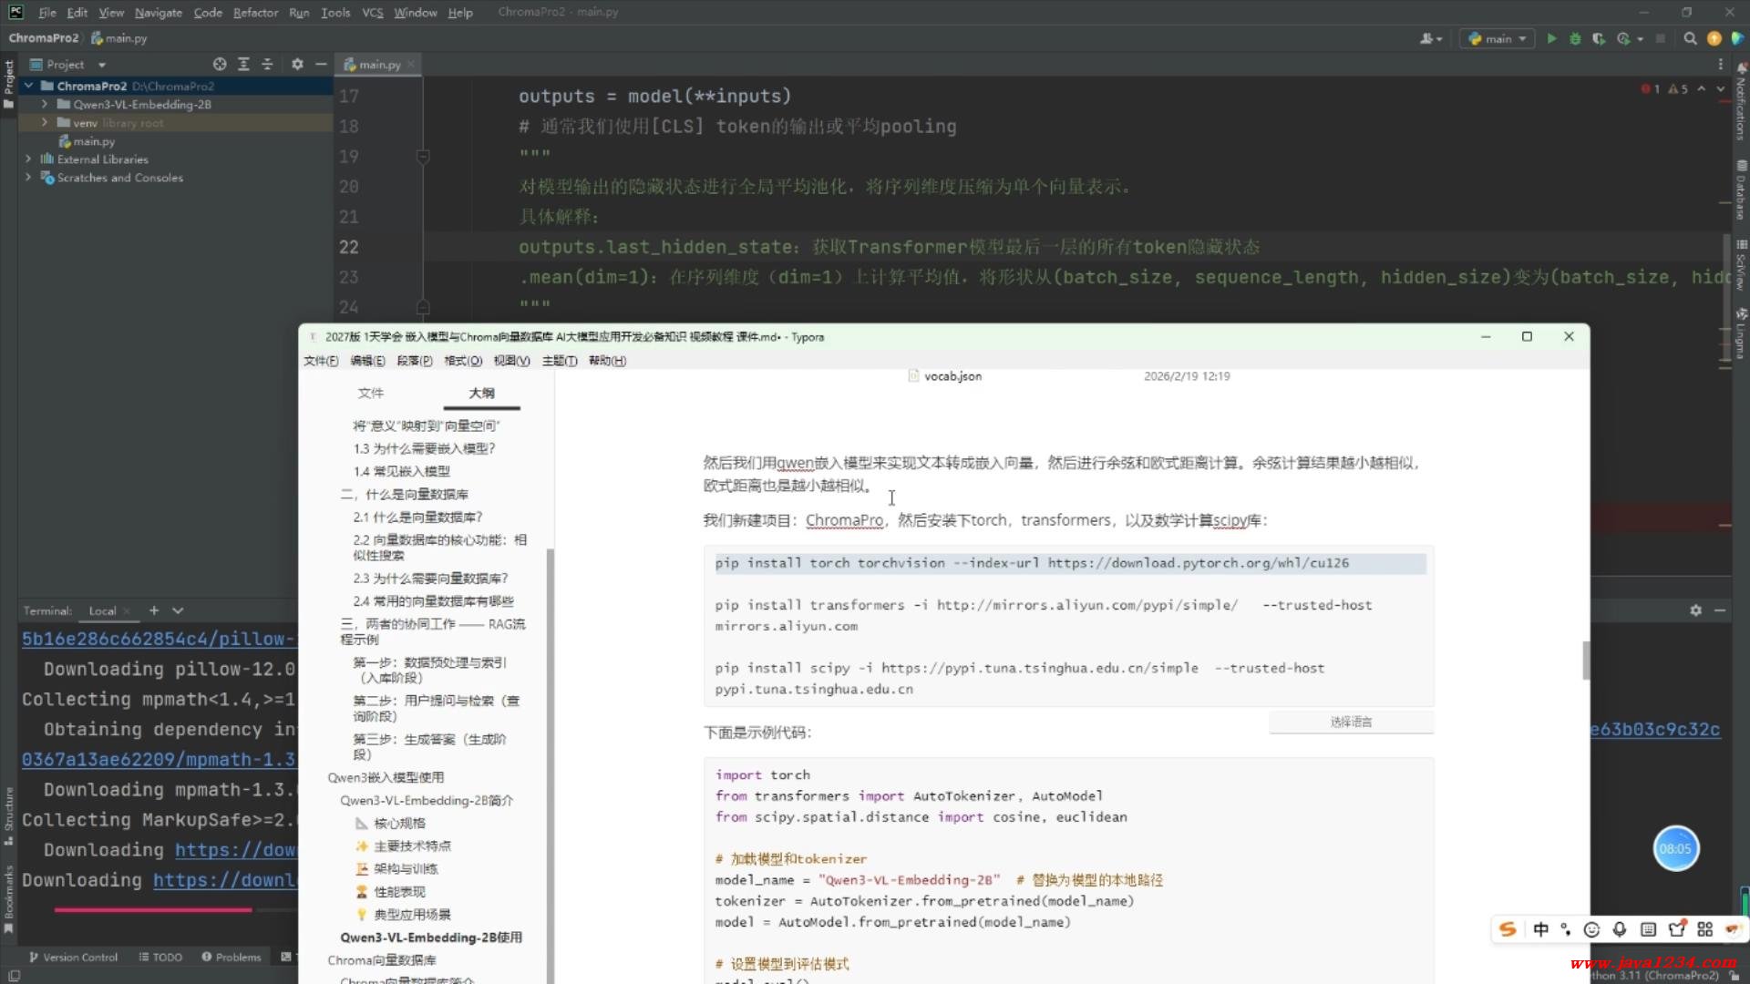Screen dimensions: 1750x984
Task: Expand External Libraries node
Action: (28, 159)
